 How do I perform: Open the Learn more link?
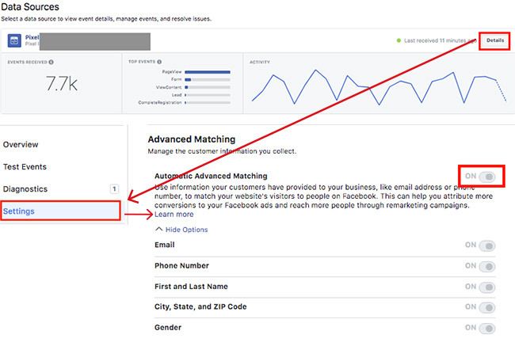pos(174,215)
